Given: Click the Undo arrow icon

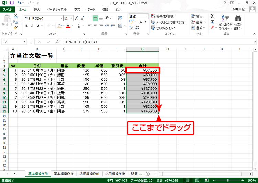Looking at the screenshot, I should [19, 3].
